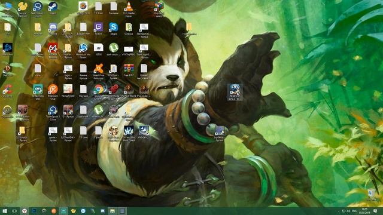Select the Twitch desktop icon
The image size is (383, 215).
click(98, 29)
